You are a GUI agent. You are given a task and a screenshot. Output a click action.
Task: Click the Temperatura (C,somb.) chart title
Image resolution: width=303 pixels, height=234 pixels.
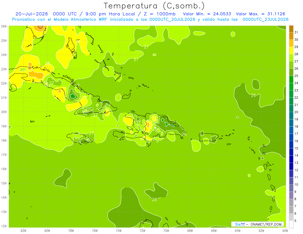pos(154,6)
